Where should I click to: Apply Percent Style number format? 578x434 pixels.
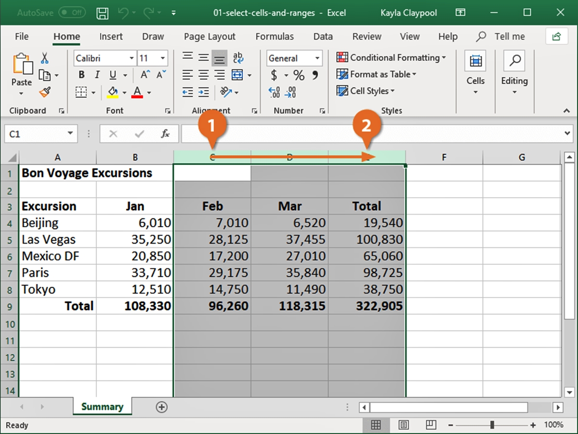pyautogui.click(x=299, y=75)
